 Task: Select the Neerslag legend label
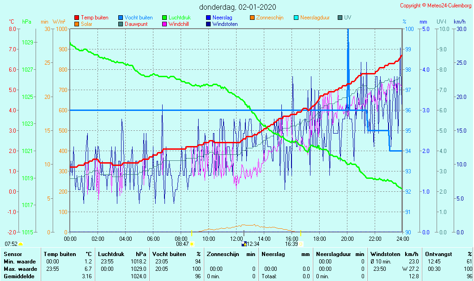(x=222, y=18)
